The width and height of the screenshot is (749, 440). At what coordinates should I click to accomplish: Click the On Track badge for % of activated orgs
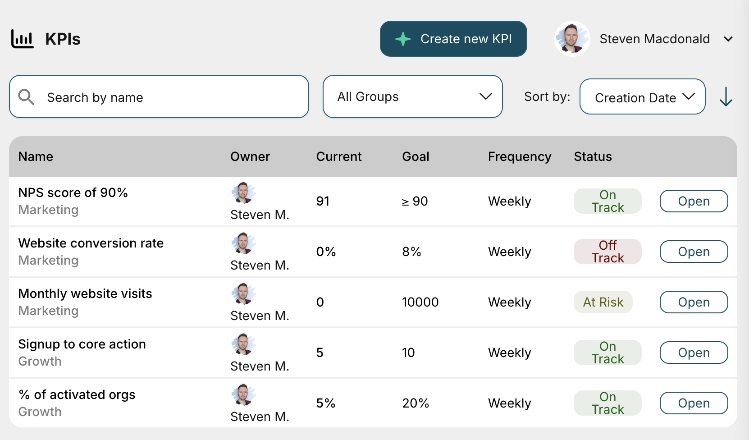(607, 403)
